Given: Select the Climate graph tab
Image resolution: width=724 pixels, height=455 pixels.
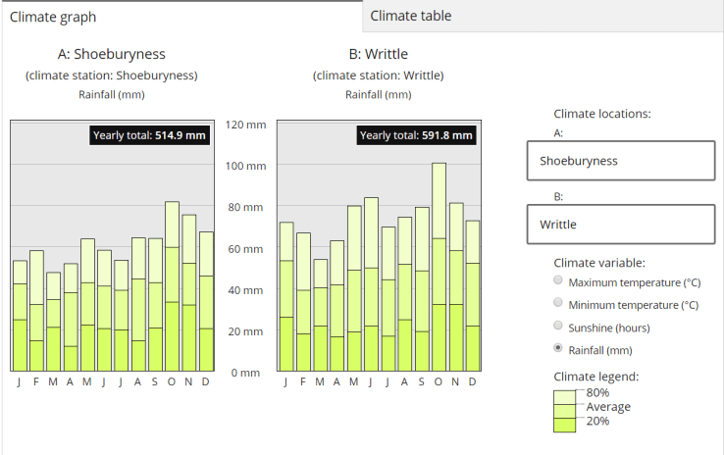Looking at the screenshot, I should coord(53,17).
